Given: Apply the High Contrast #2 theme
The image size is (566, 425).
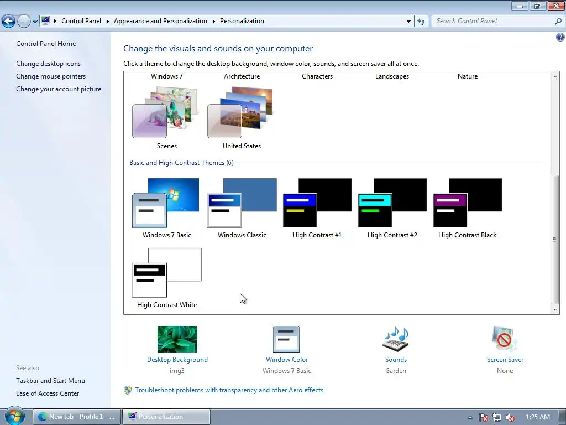Looking at the screenshot, I should [392, 203].
